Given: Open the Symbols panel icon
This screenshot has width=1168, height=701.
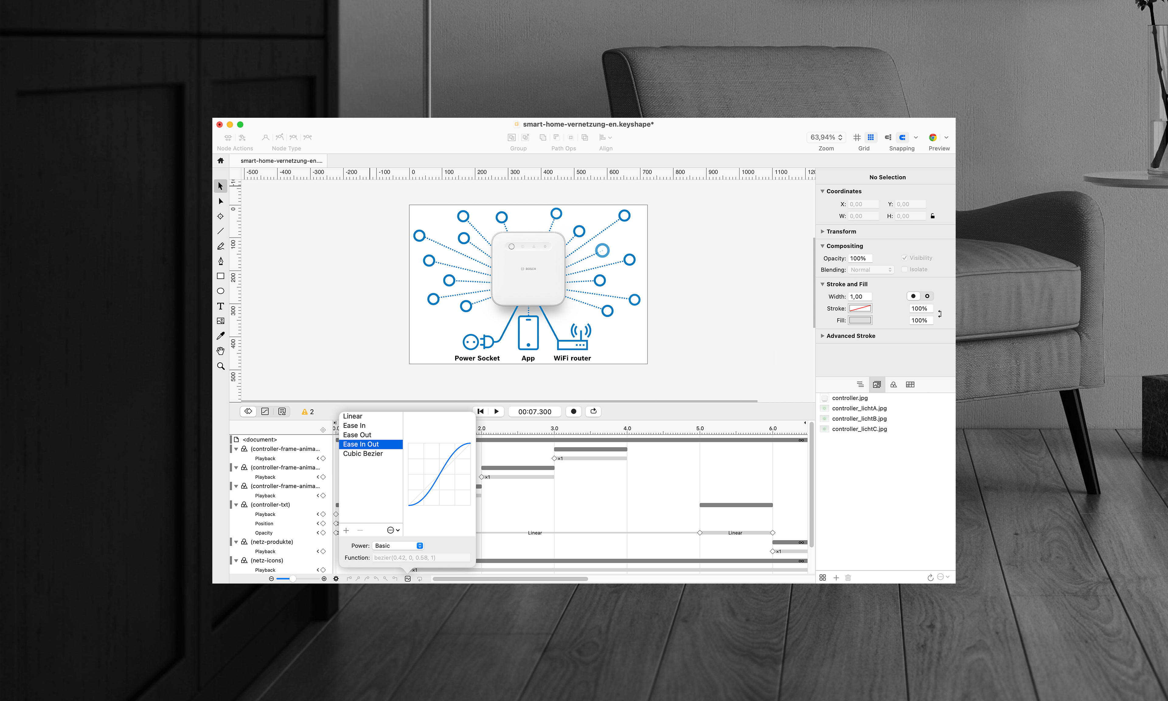Looking at the screenshot, I should [894, 385].
